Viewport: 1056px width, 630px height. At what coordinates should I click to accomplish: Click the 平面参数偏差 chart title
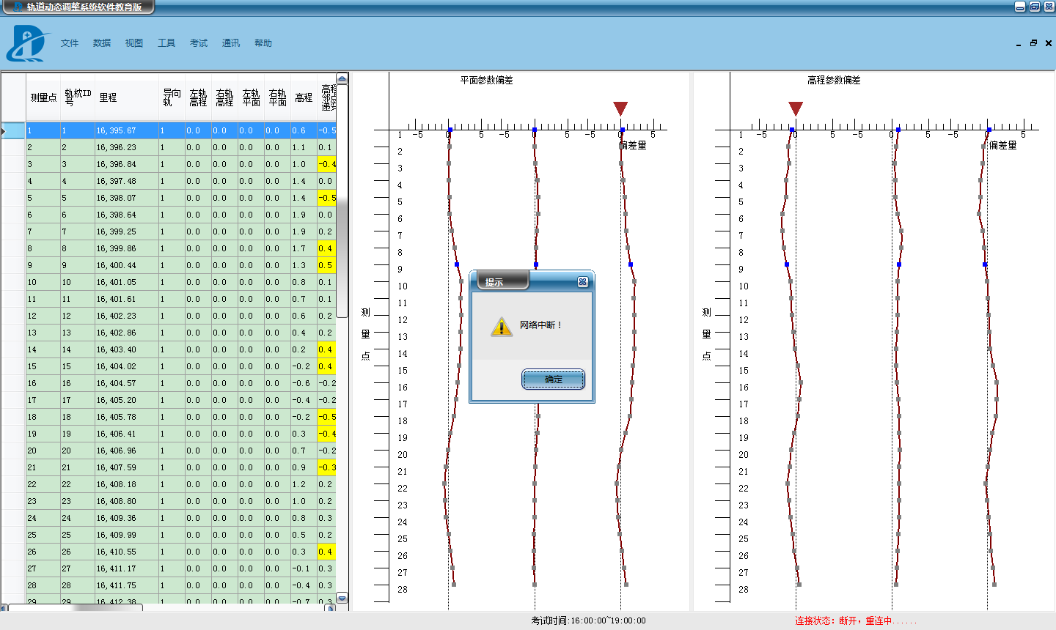point(487,81)
